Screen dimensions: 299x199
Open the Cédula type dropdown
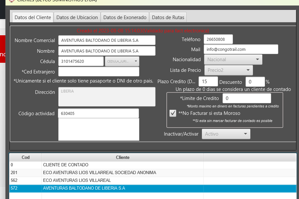(122, 61)
